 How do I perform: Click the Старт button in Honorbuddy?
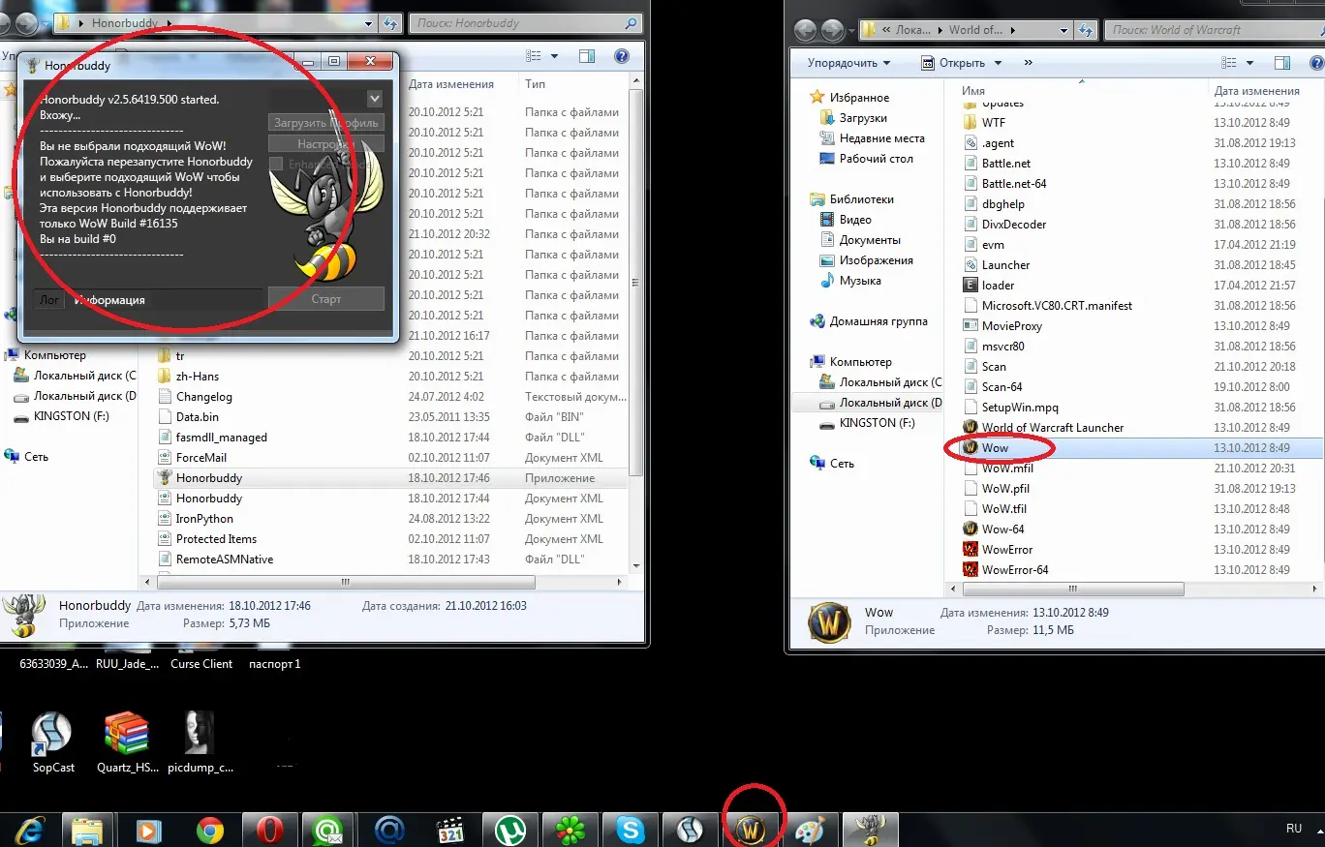325,299
